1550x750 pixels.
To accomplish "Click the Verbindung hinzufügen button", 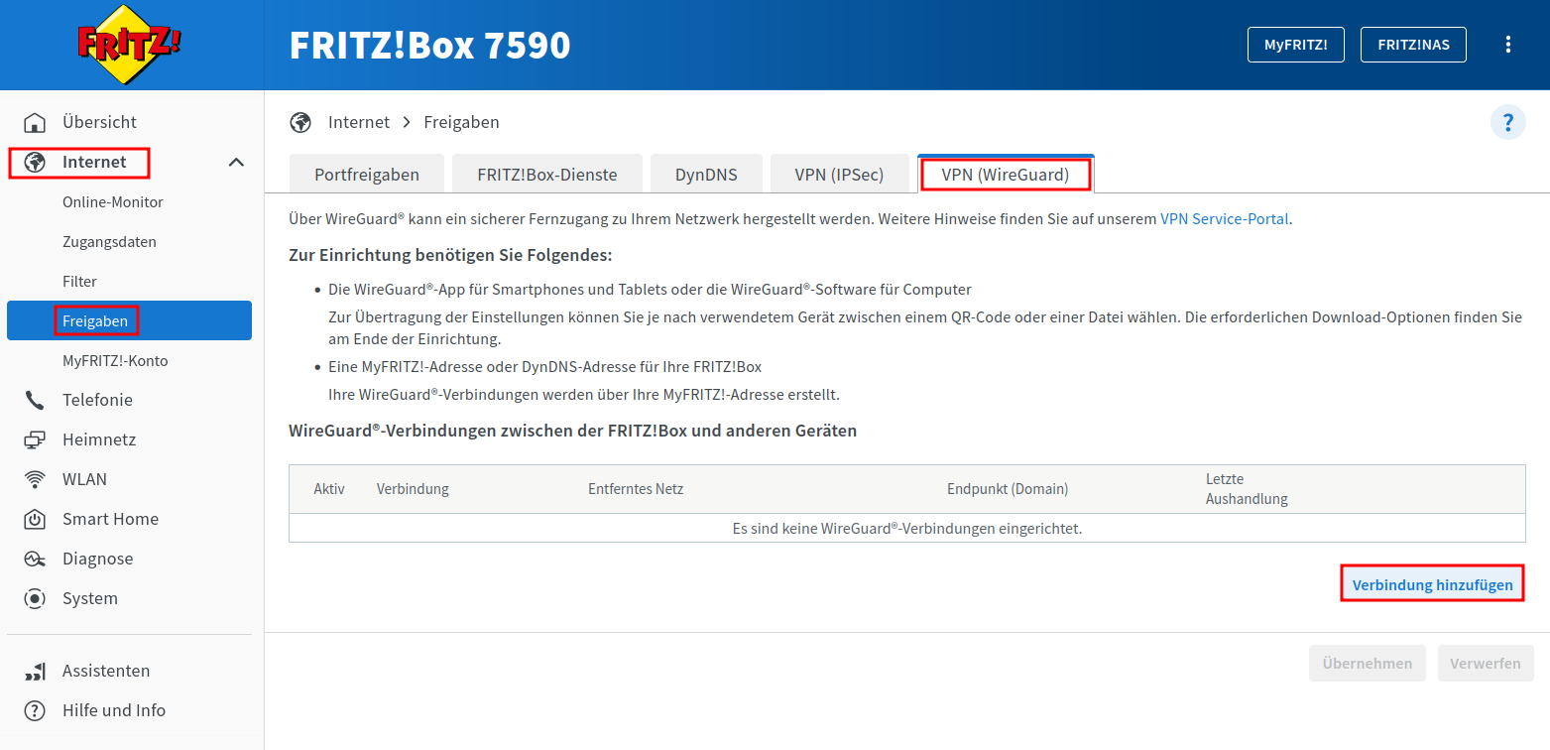I will (x=1432, y=584).
